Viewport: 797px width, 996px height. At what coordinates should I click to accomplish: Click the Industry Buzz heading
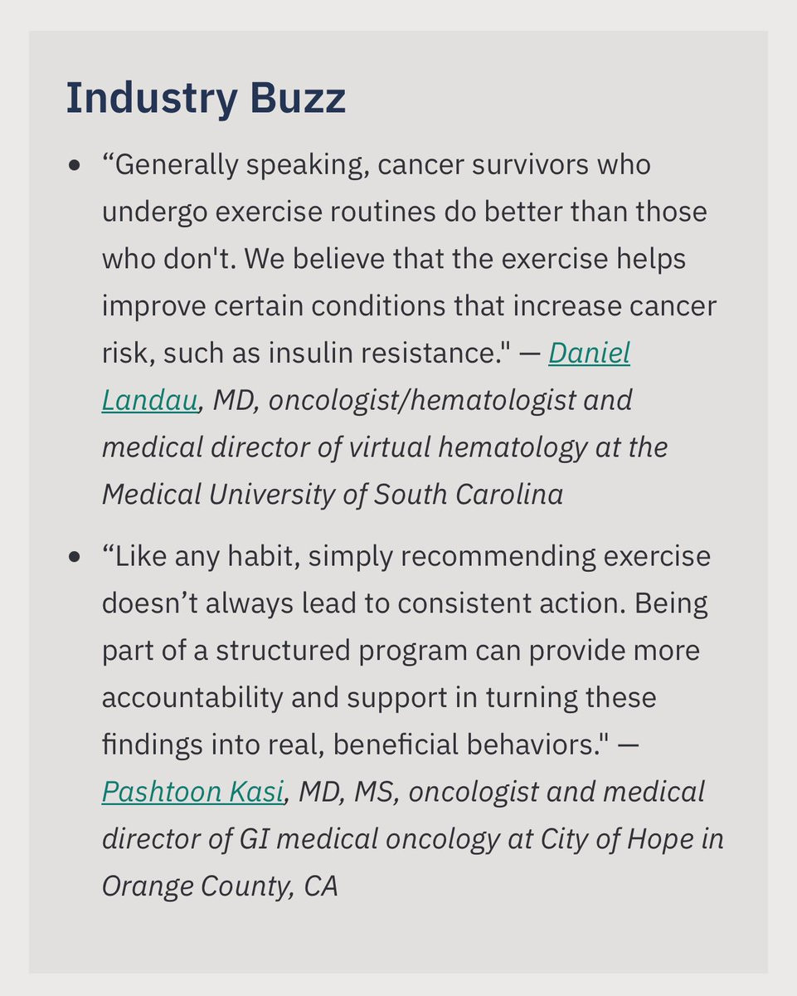tap(206, 98)
